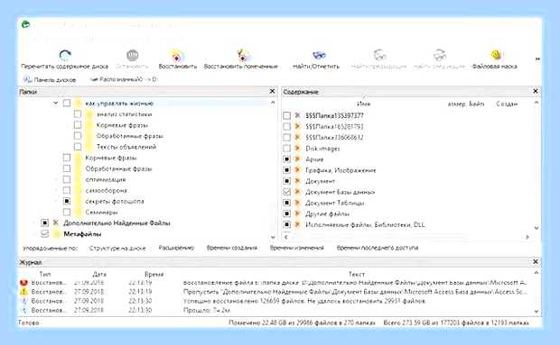This screenshot has width=560, height=345.
Task: Click the X icon beside $$$Папка135397377
Action: click(297, 115)
